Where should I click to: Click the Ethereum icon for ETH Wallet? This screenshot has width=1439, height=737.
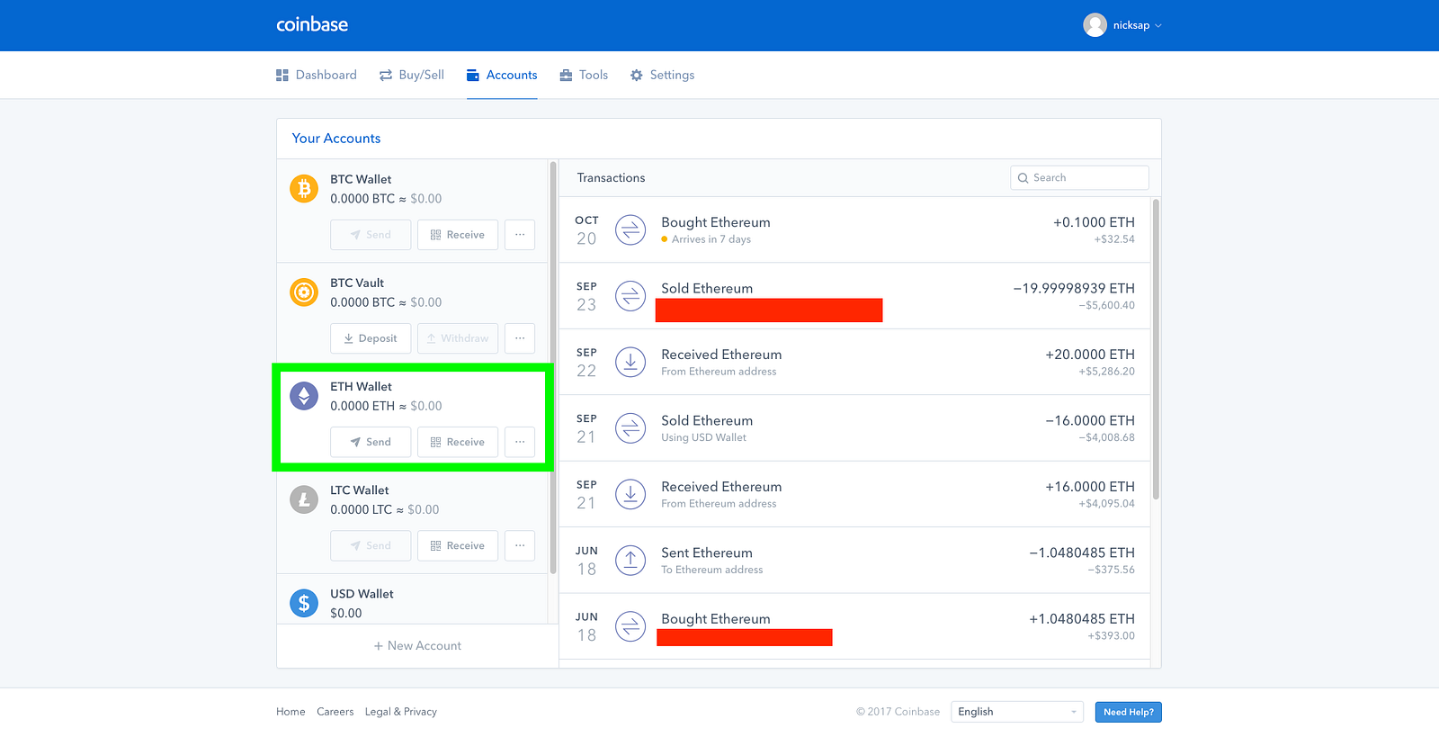click(x=304, y=396)
